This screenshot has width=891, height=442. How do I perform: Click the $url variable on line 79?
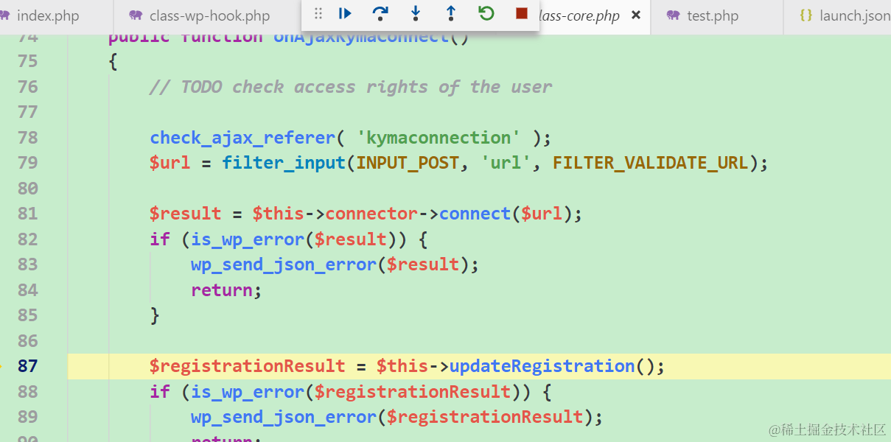[x=170, y=163]
